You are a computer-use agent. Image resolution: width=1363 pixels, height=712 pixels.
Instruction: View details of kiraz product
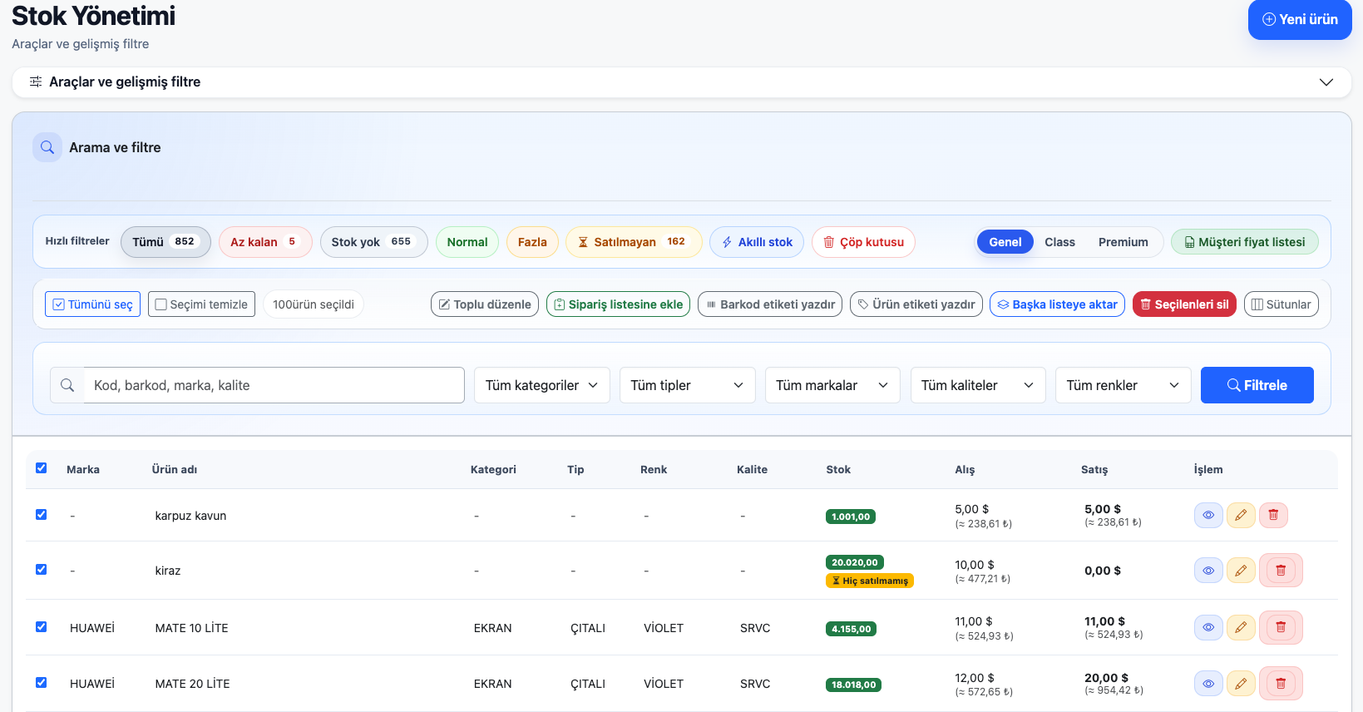coord(1208,571)
